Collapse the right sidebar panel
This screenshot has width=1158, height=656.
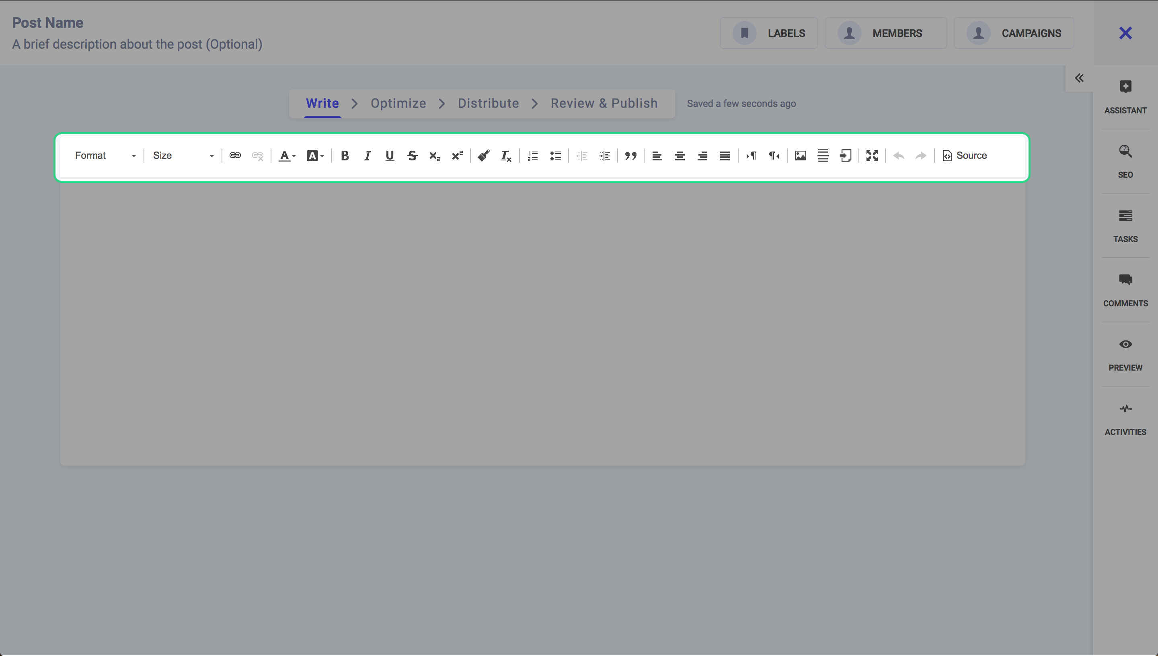(x=1079, y=78)
